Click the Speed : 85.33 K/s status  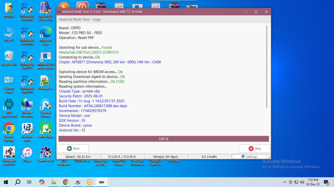coord(78,157)
